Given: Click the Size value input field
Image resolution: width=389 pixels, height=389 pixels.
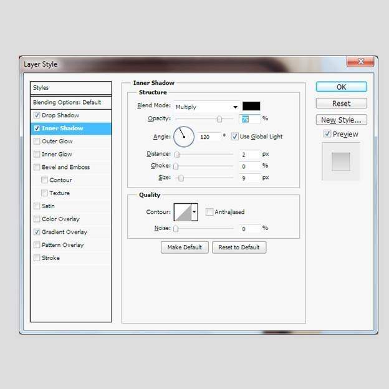Looking at the screenshot, I should pos(249,178).
